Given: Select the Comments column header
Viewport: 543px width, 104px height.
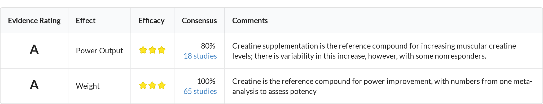Looking at the screenshot, I should [250, 21].
